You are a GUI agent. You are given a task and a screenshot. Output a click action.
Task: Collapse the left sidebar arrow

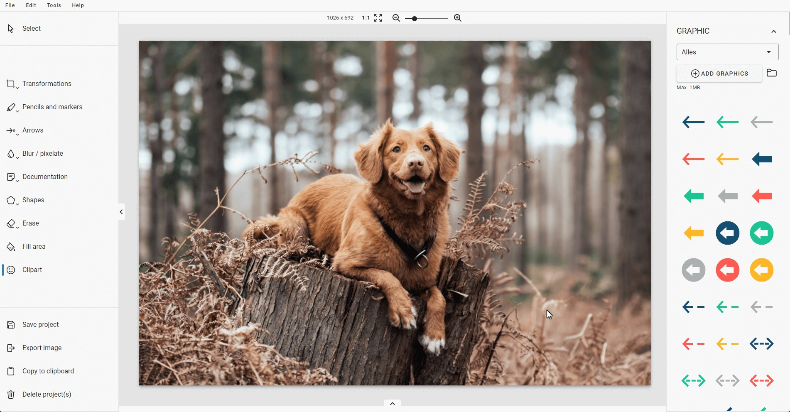pyautogui.click(x=121, y=212)
